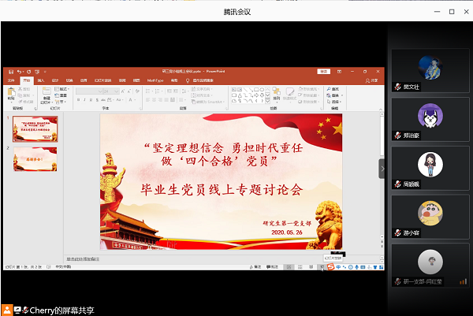This screenshot has width=473, height=316.
Task: Click the 共享 share button in ribbon
Action: point(374,80)
